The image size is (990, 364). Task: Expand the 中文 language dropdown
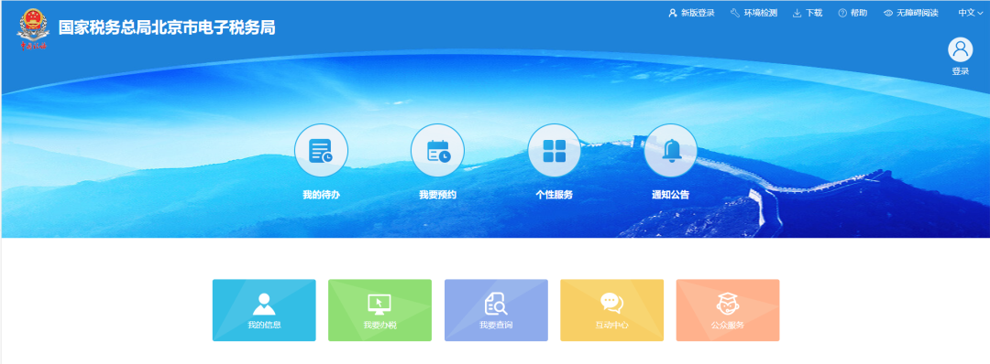coord(971,13)
